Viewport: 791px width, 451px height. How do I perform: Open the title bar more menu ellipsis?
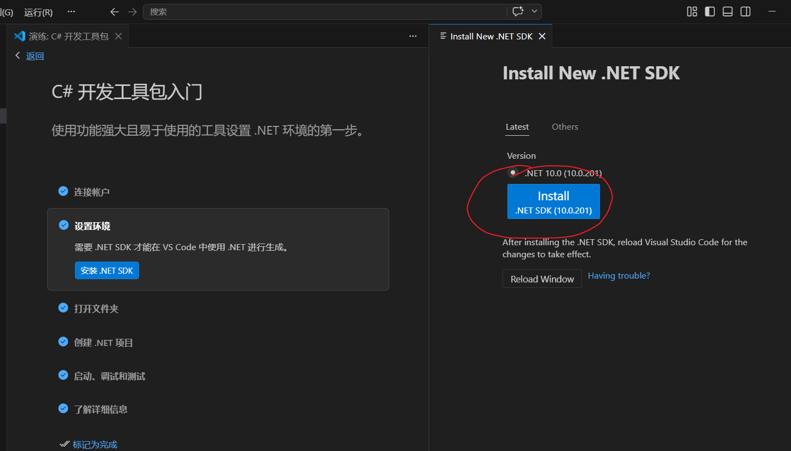71,11
